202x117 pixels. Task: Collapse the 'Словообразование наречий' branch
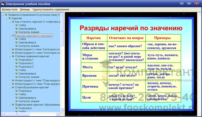pyautogui.click(x=10, y=88)
